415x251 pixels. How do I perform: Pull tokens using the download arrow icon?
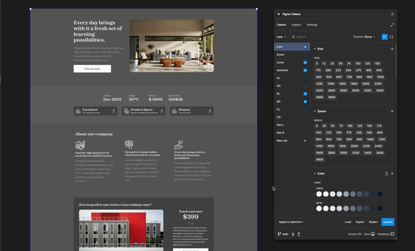coord(293,234)
